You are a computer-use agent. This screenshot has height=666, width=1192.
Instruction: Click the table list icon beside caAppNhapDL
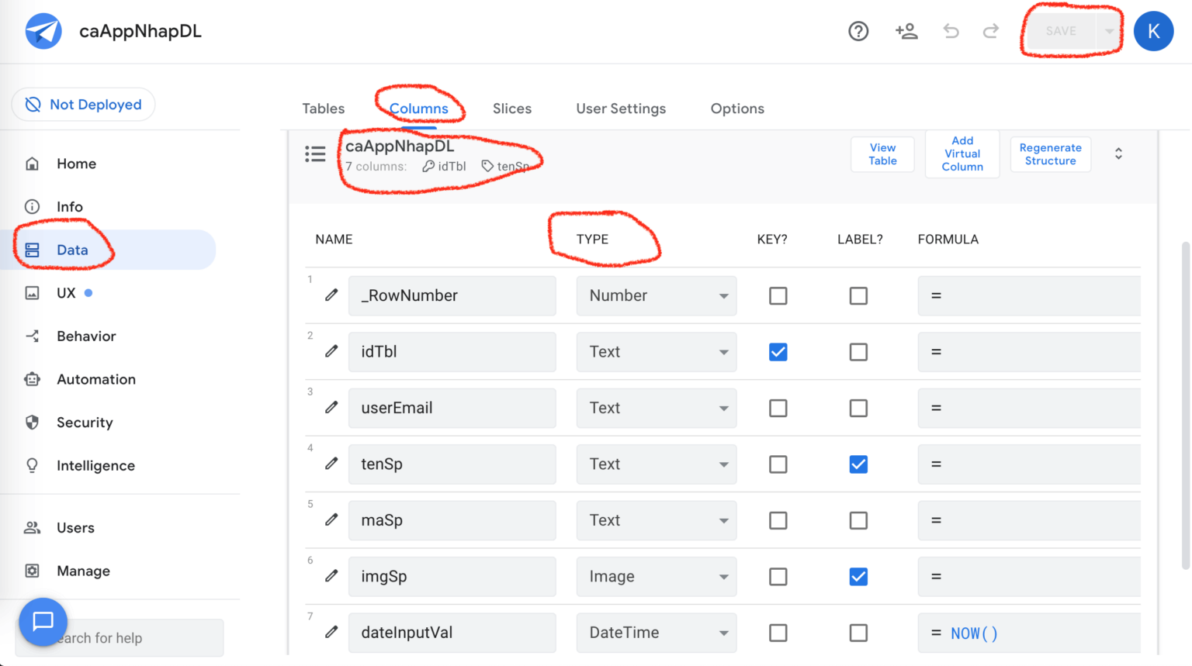316,154
